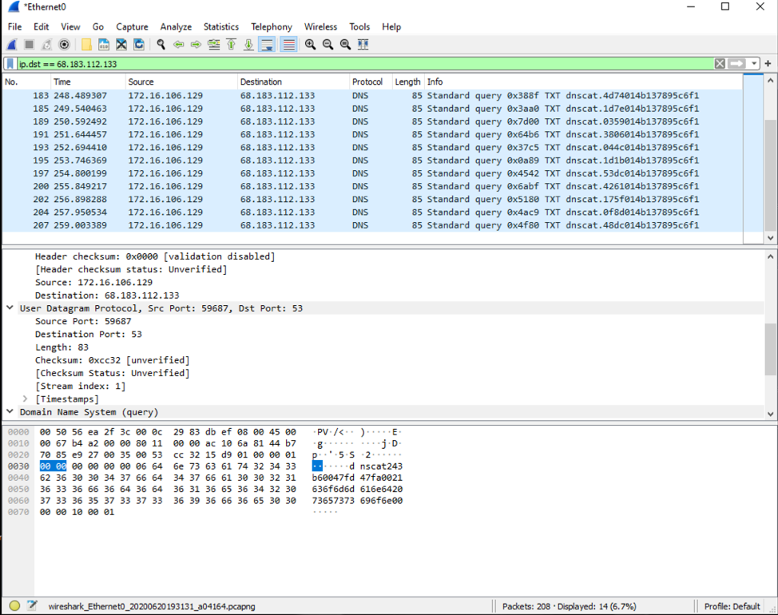Screen dimensions: 778x615
Task: Jump to the last packet
Action: 248,45
